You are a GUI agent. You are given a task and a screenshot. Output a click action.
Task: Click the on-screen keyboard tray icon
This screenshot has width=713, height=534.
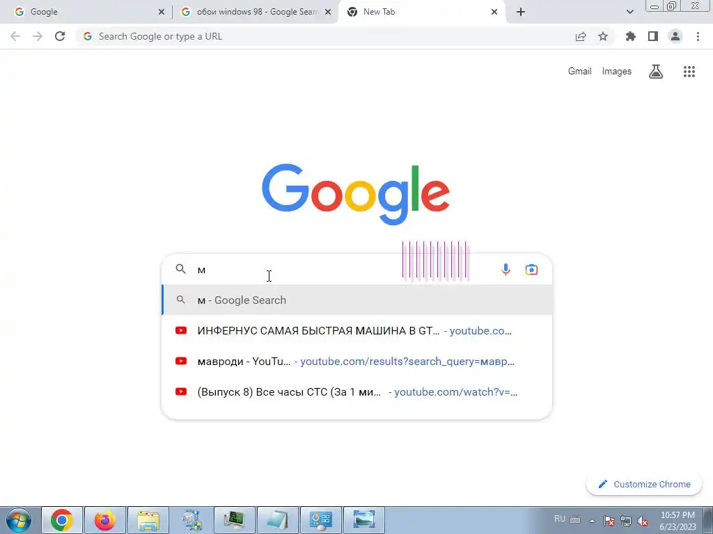point(575,520)
